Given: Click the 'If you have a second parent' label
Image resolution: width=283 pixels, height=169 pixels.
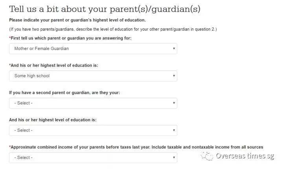Looking at the screenshot, I should tap(64, 93).
